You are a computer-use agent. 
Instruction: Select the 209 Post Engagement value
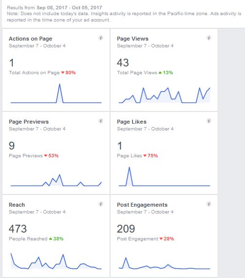126,229
